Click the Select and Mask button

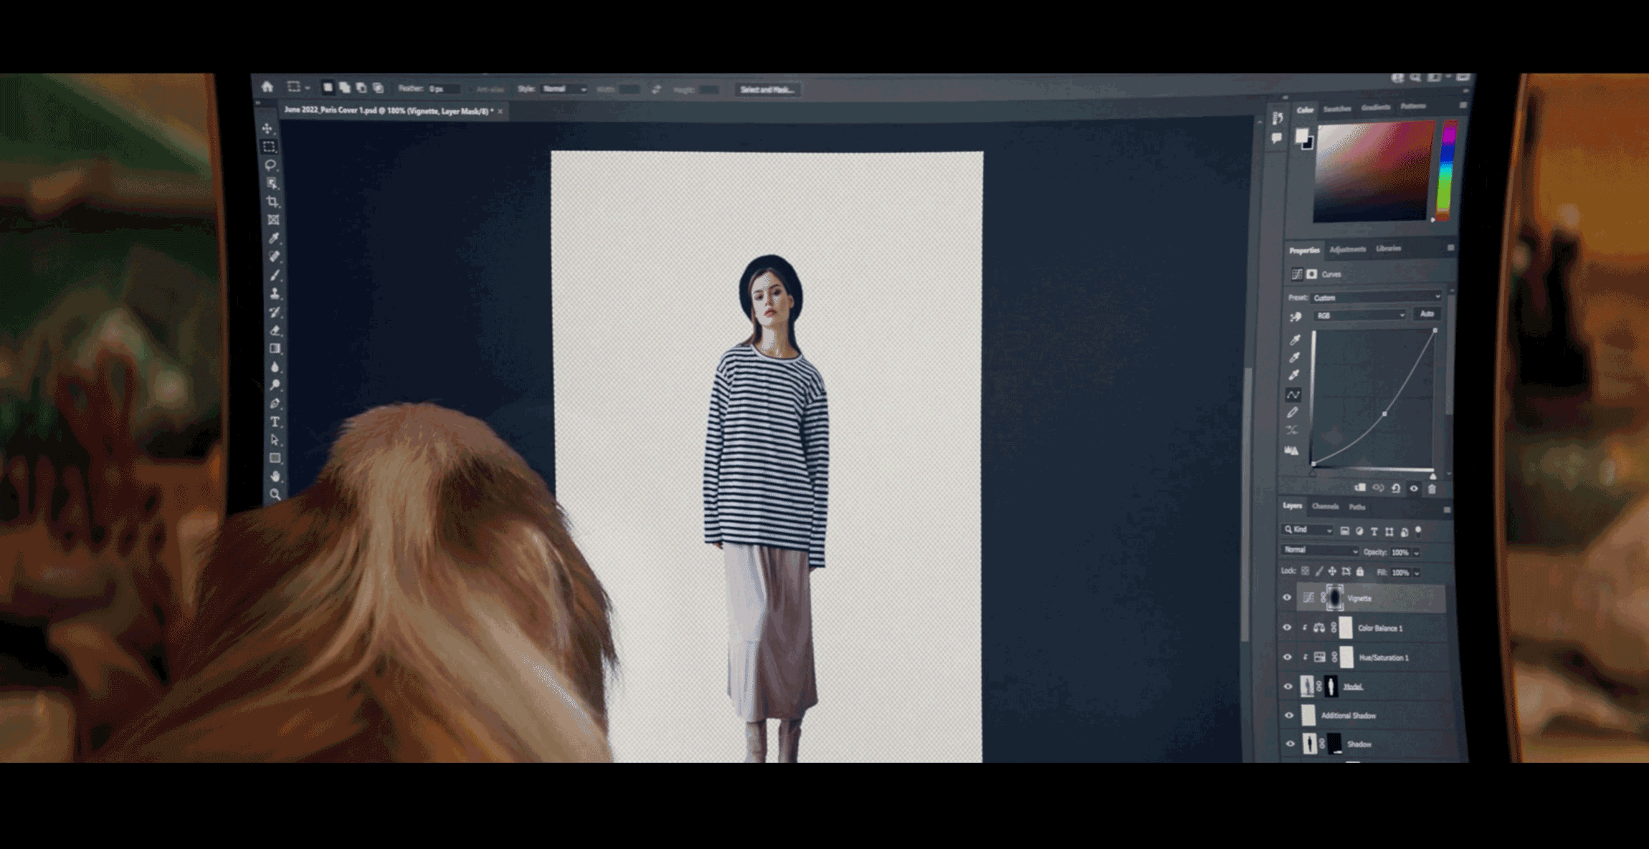[x=766, y=90]
